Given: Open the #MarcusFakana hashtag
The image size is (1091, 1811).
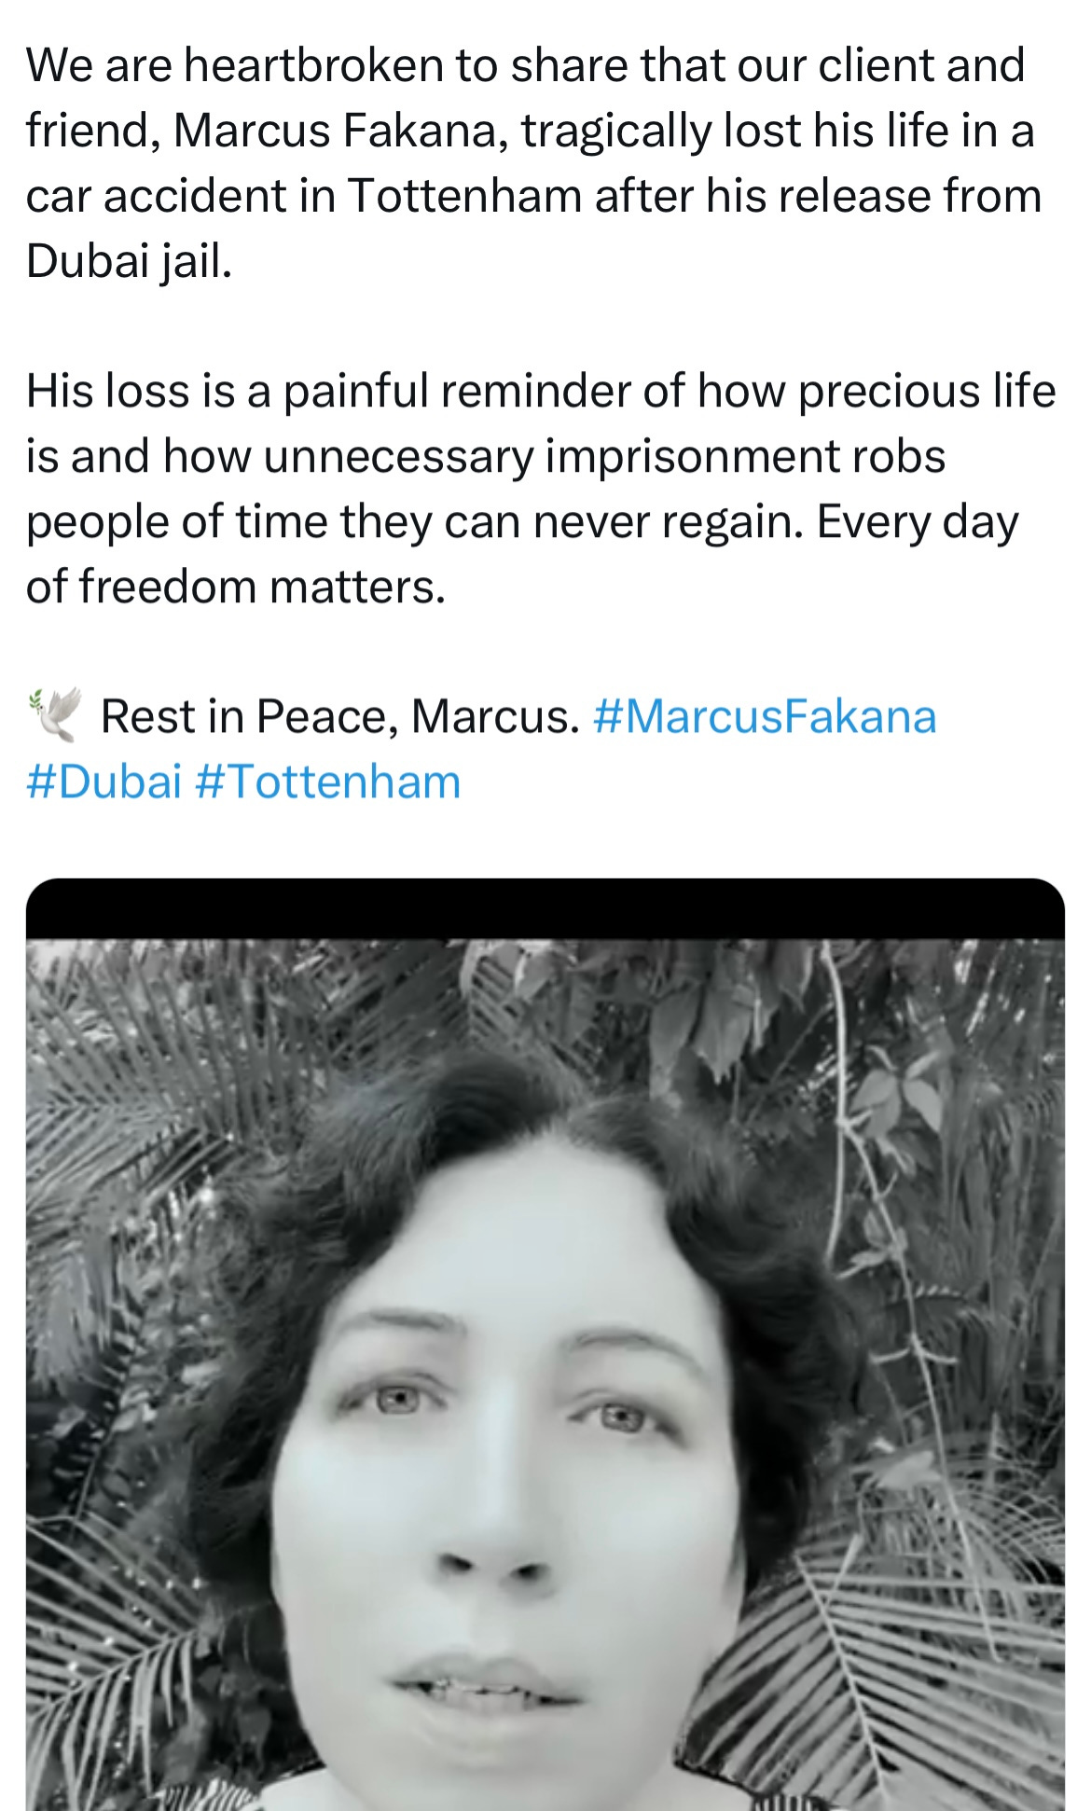Looking at the screenshot, I should pyautogui.click(x=765, y=716).
